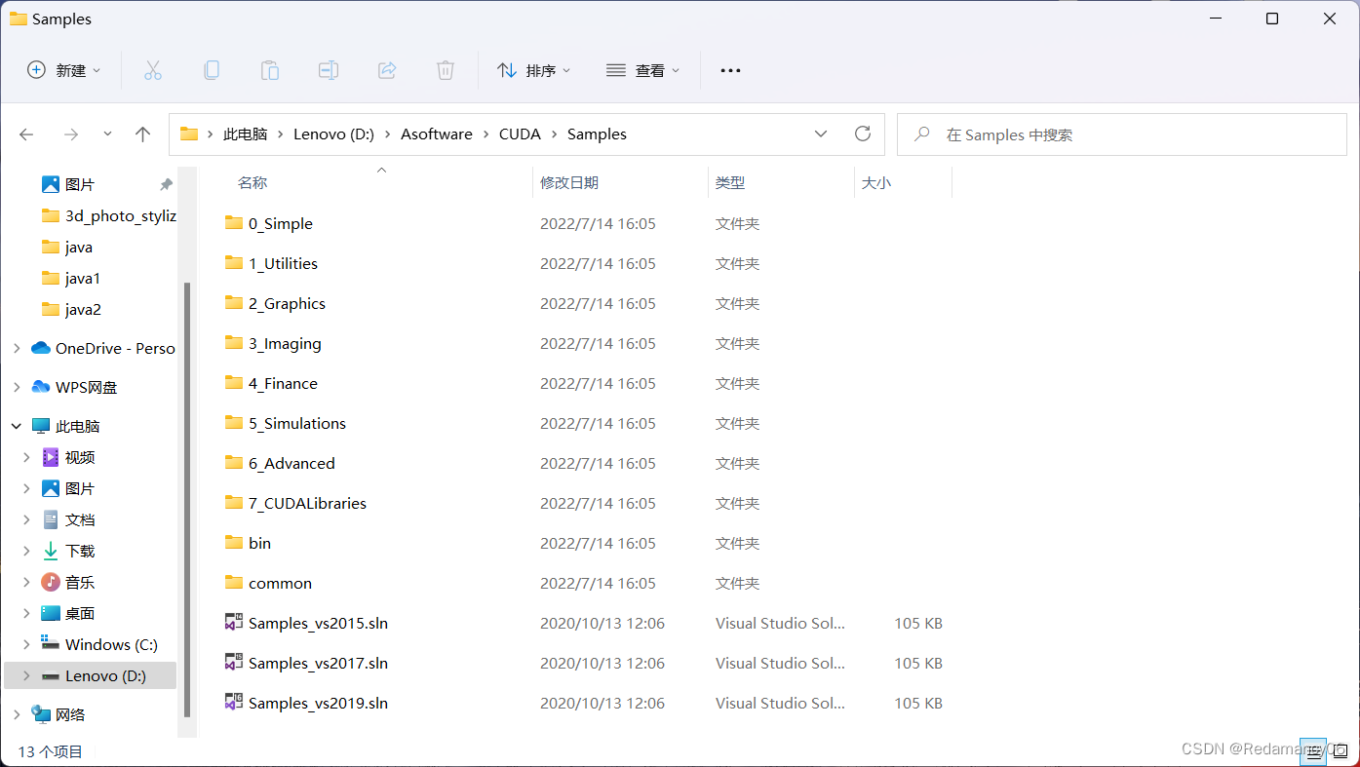The image size is (1360, 767).
Task: Select the 4_Finance folder name
Action: click(283, 383)
